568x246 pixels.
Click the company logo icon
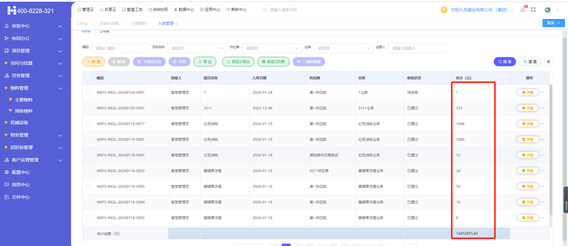pos(12,10)
